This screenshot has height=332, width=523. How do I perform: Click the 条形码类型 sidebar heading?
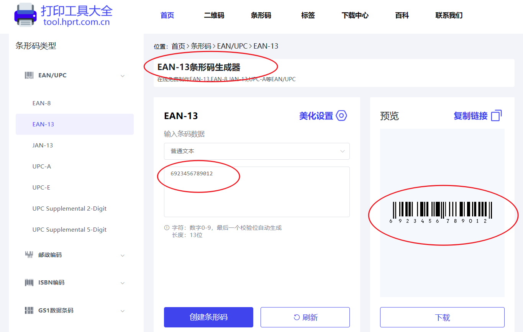click(36, 46)
